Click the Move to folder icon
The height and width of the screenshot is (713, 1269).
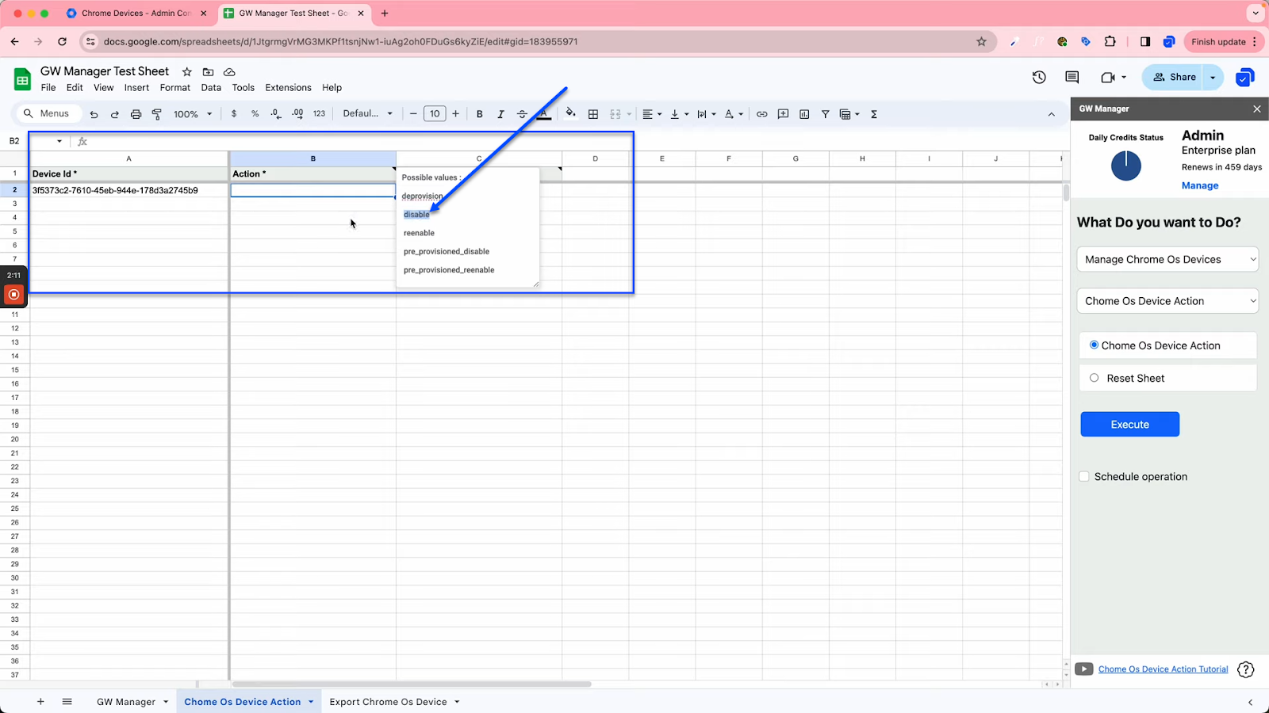coord(208,72)
